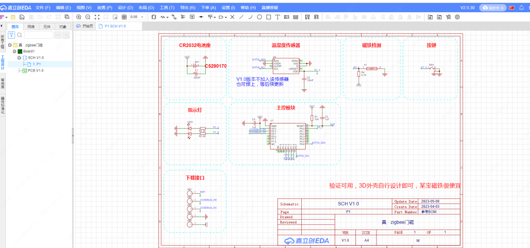Select the rectangle drawing tool
The width and height of the screenshot is (530, 248).
(268, 17)
